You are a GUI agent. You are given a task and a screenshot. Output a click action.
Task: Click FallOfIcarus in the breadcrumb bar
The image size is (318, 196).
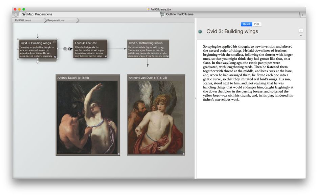(x=24, y=20)
